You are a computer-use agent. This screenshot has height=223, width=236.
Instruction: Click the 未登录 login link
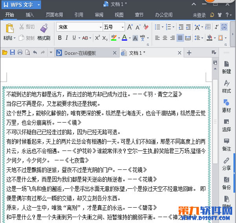199,15
